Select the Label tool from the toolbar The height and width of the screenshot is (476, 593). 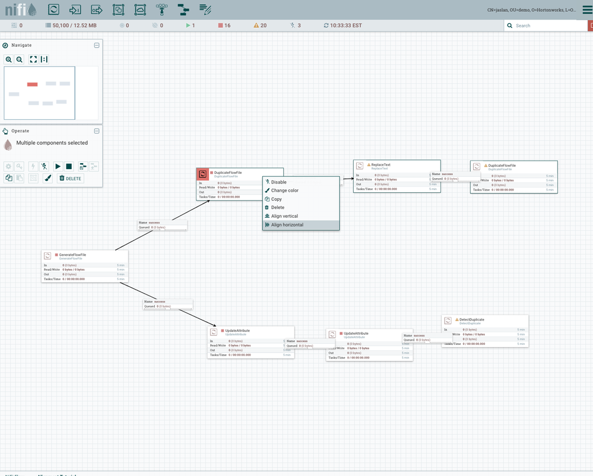[205, 9]
